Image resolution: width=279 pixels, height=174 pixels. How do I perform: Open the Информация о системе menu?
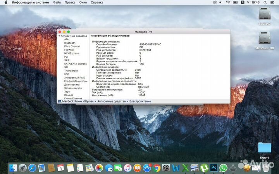tap(30, 2)
